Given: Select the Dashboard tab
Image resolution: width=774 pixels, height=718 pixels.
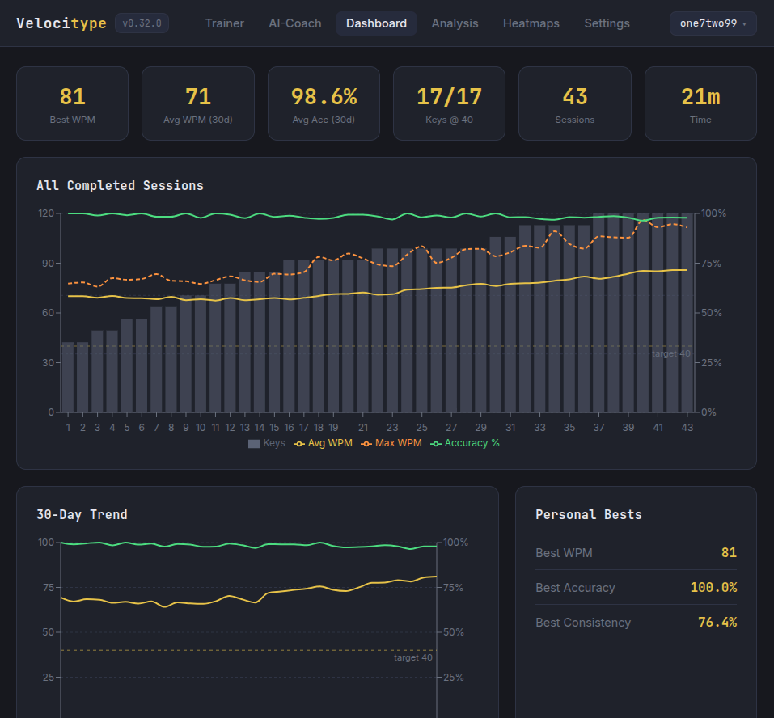Looking at the screenshot, I should [x=376, y=23].
